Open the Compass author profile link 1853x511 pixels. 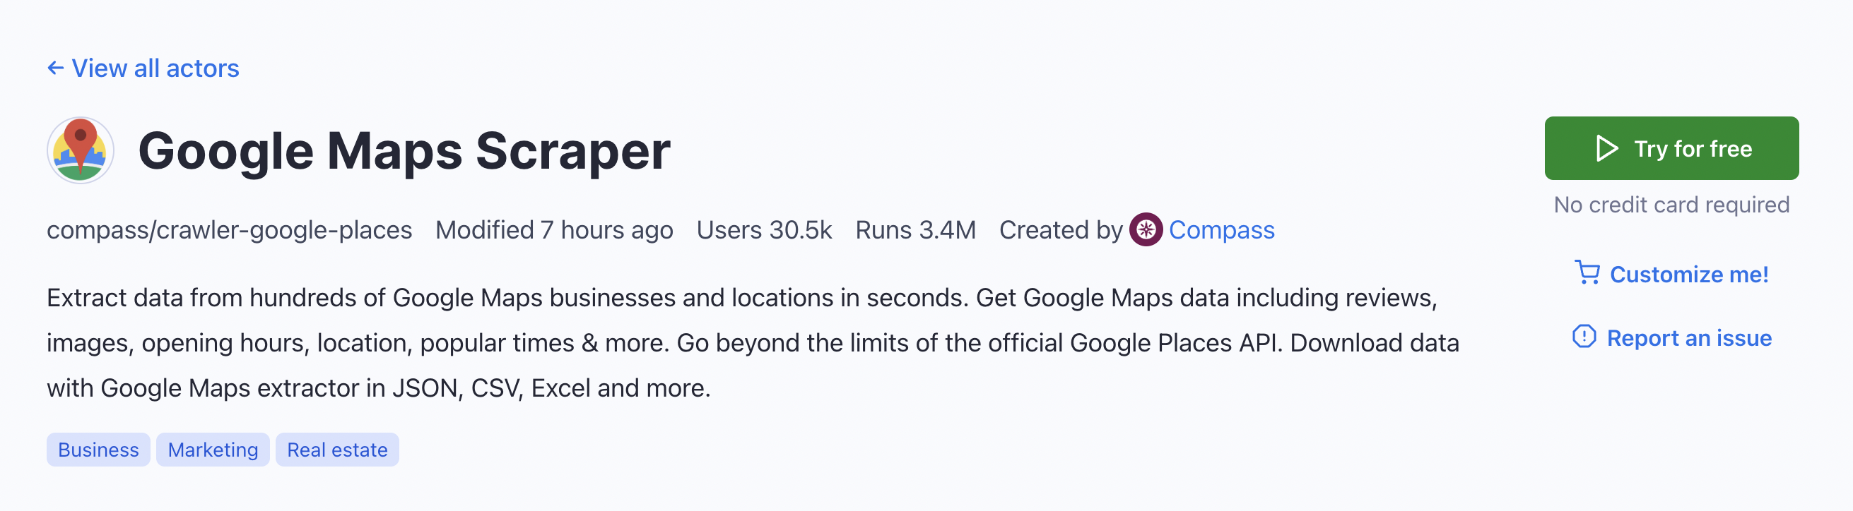tap(1221, 230)
